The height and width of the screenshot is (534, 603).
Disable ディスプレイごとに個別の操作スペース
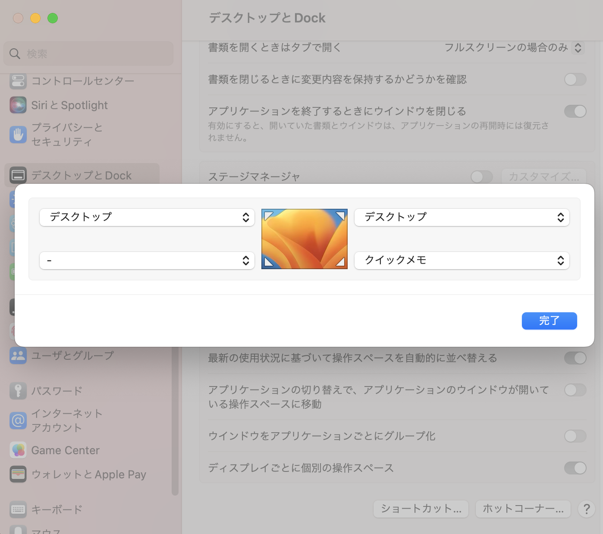pyautogui.click(x=575, y=468)
